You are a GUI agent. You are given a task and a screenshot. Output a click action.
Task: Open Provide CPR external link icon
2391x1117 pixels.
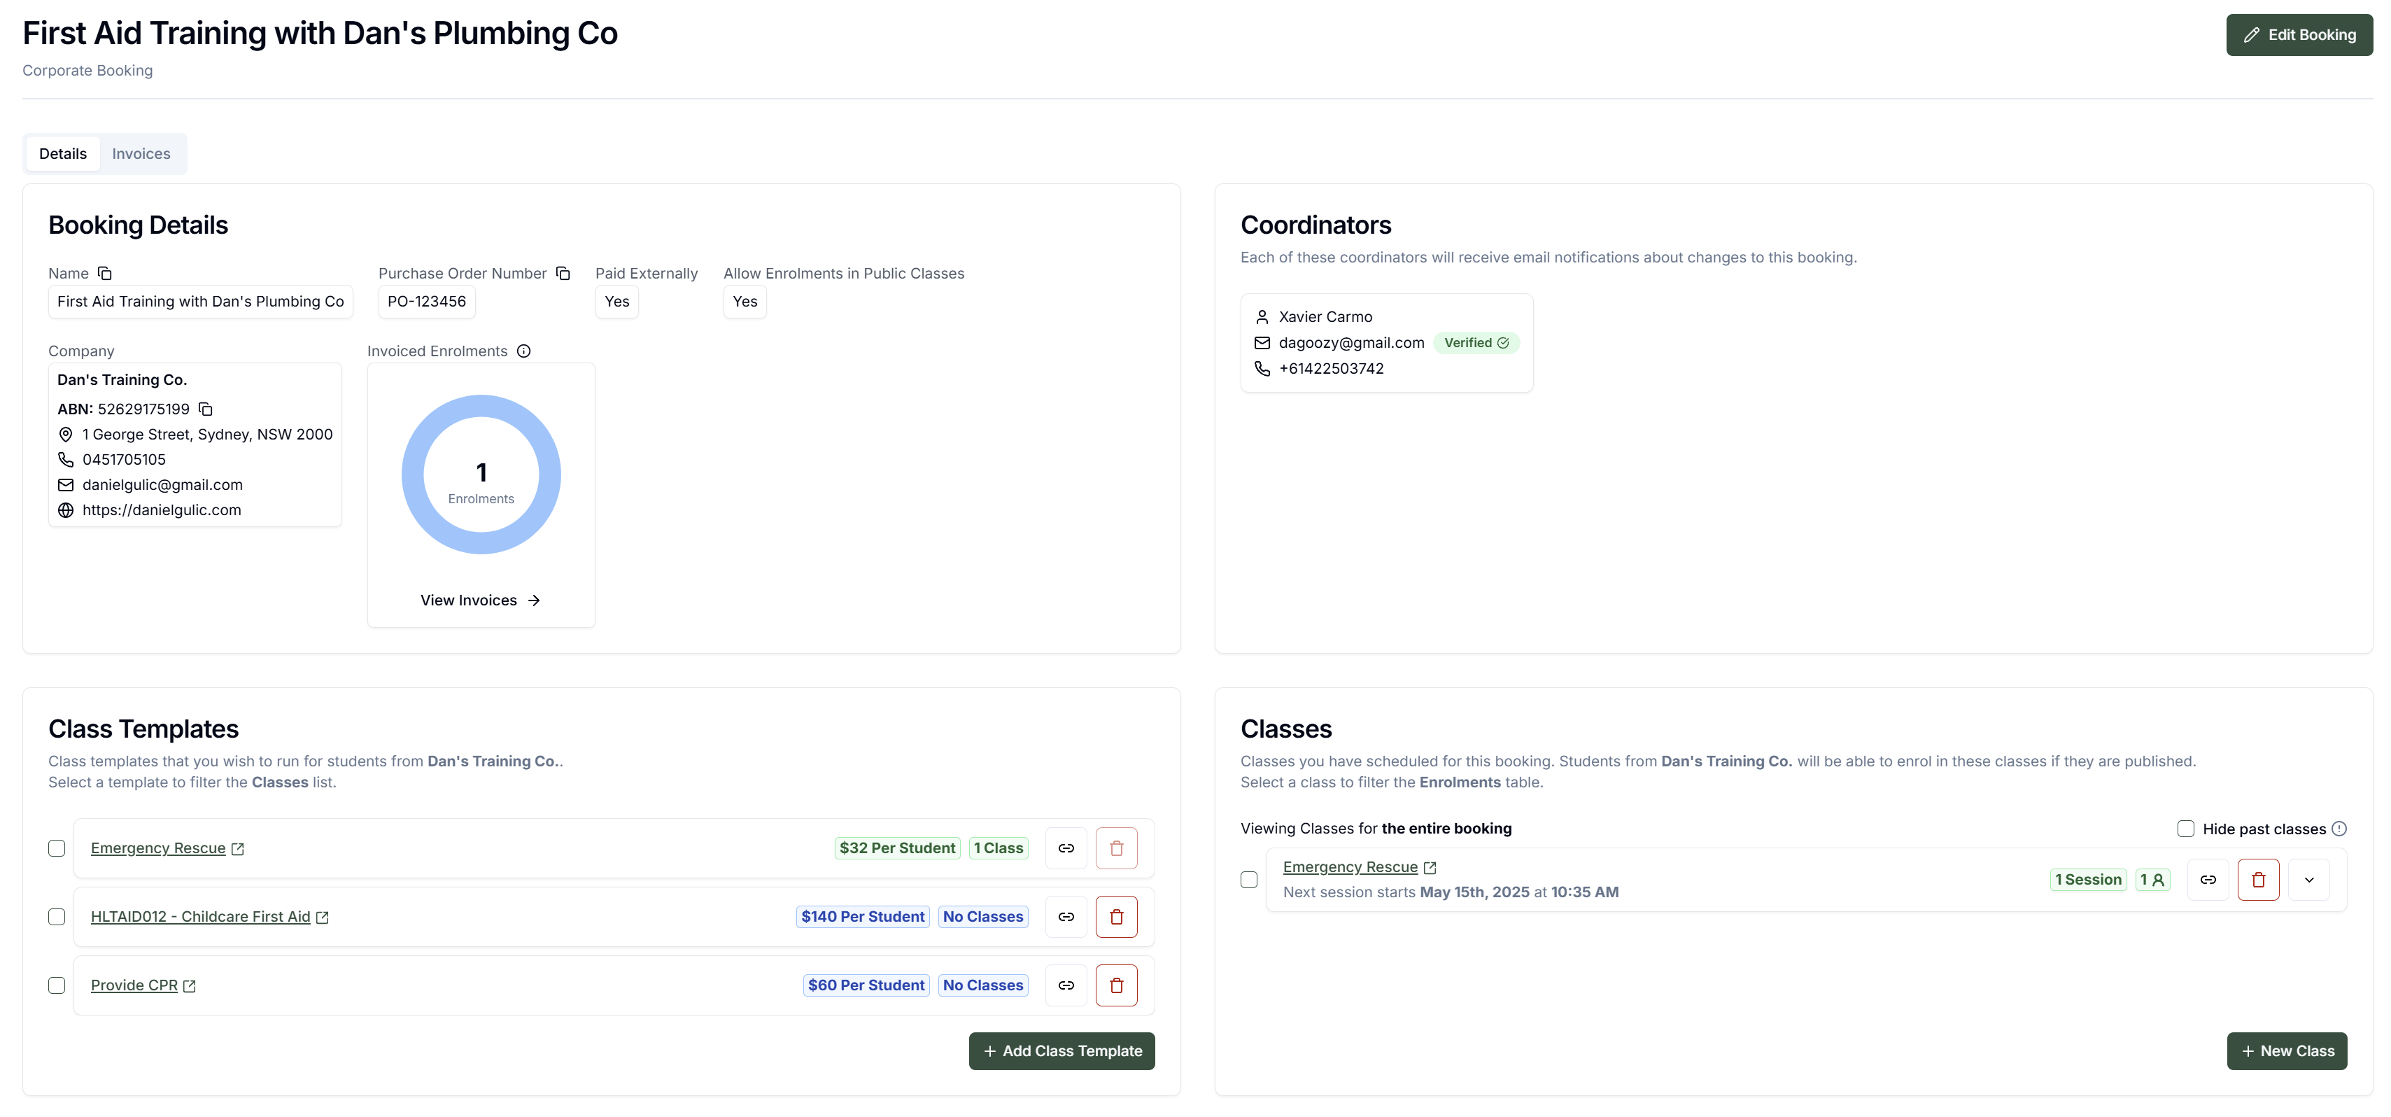tap(190, 986)
